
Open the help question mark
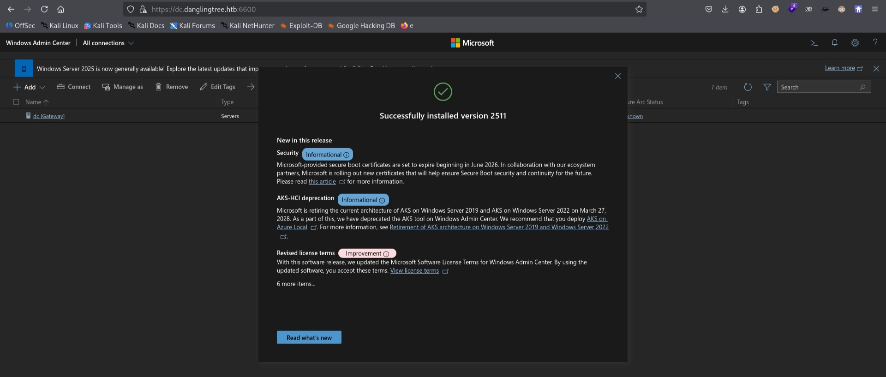point(875,42)
